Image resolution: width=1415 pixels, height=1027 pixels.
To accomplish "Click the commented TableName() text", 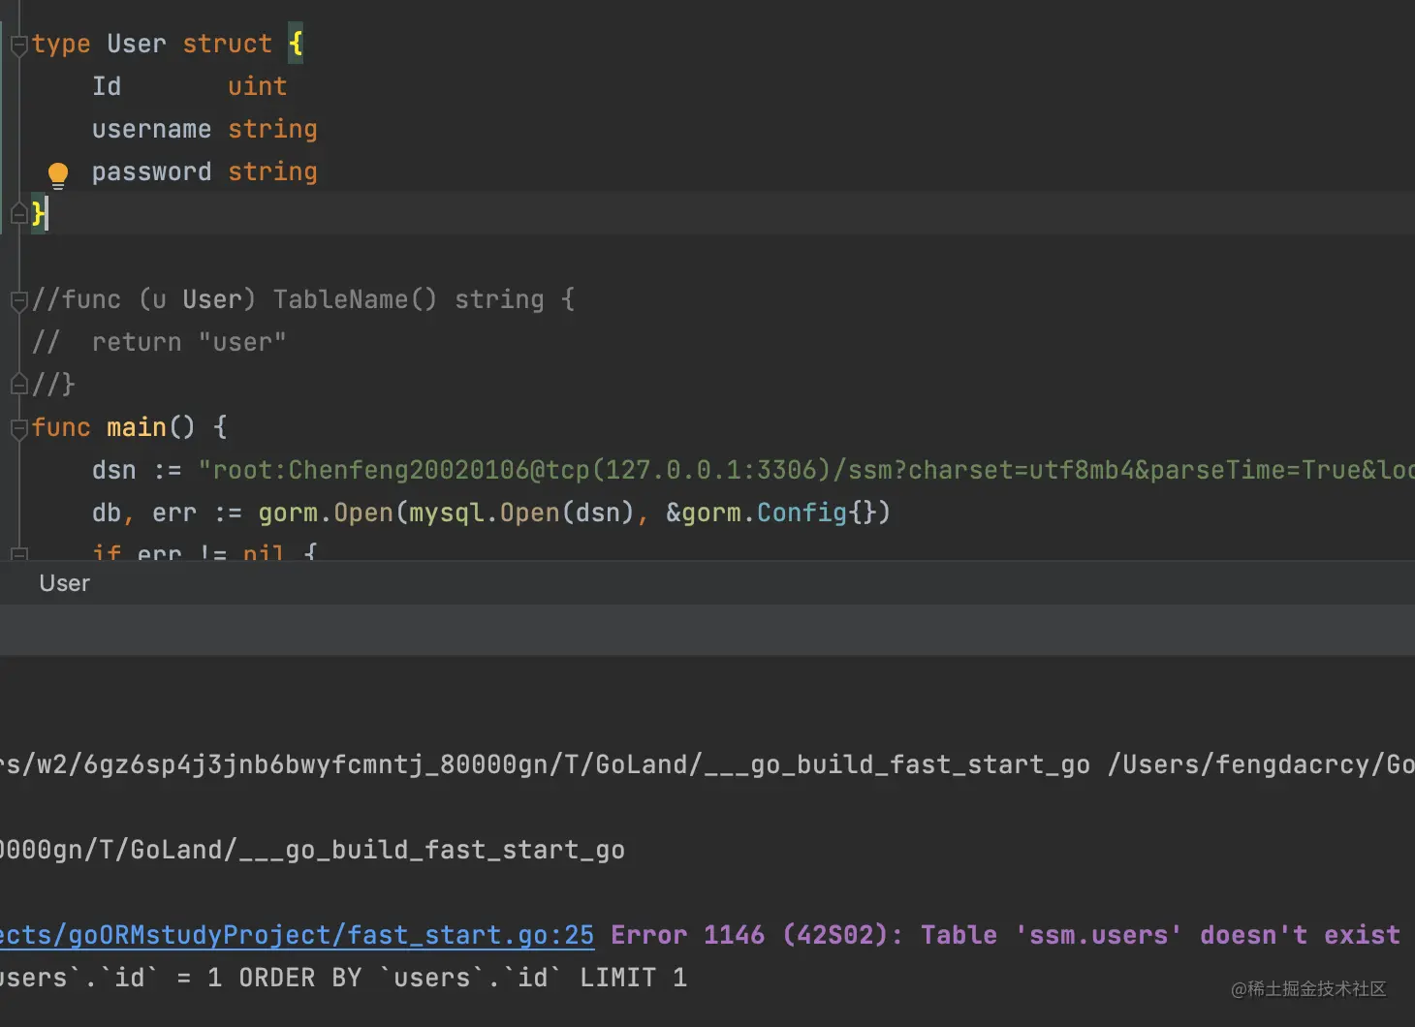I will [x=355, y=299].
